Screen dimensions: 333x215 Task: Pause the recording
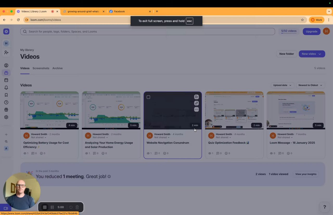click(52, 207)
